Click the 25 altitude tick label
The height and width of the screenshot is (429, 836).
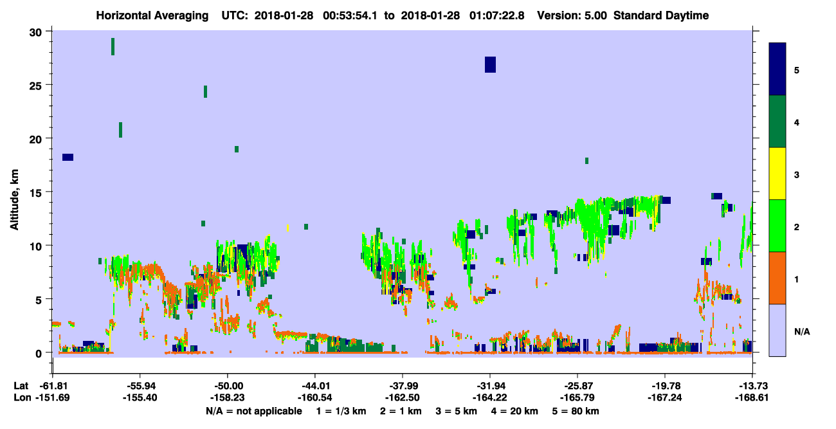[37, 86]
